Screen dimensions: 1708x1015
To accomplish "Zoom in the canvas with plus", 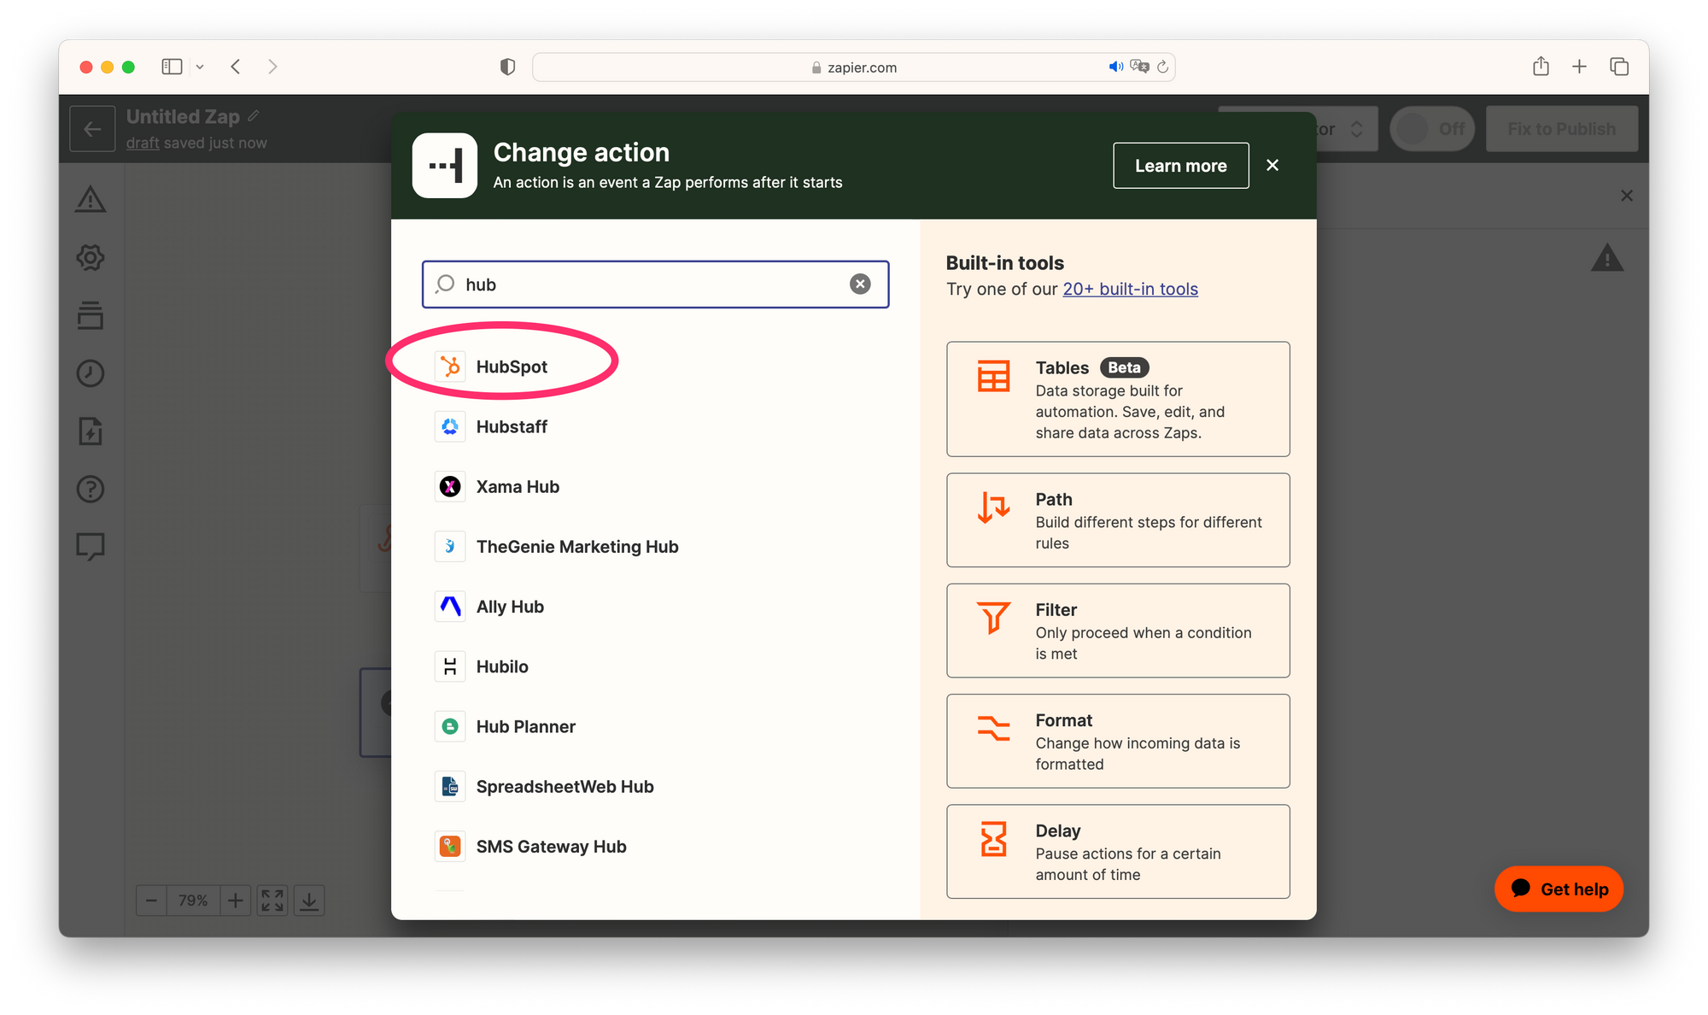I will coord(235,900).
